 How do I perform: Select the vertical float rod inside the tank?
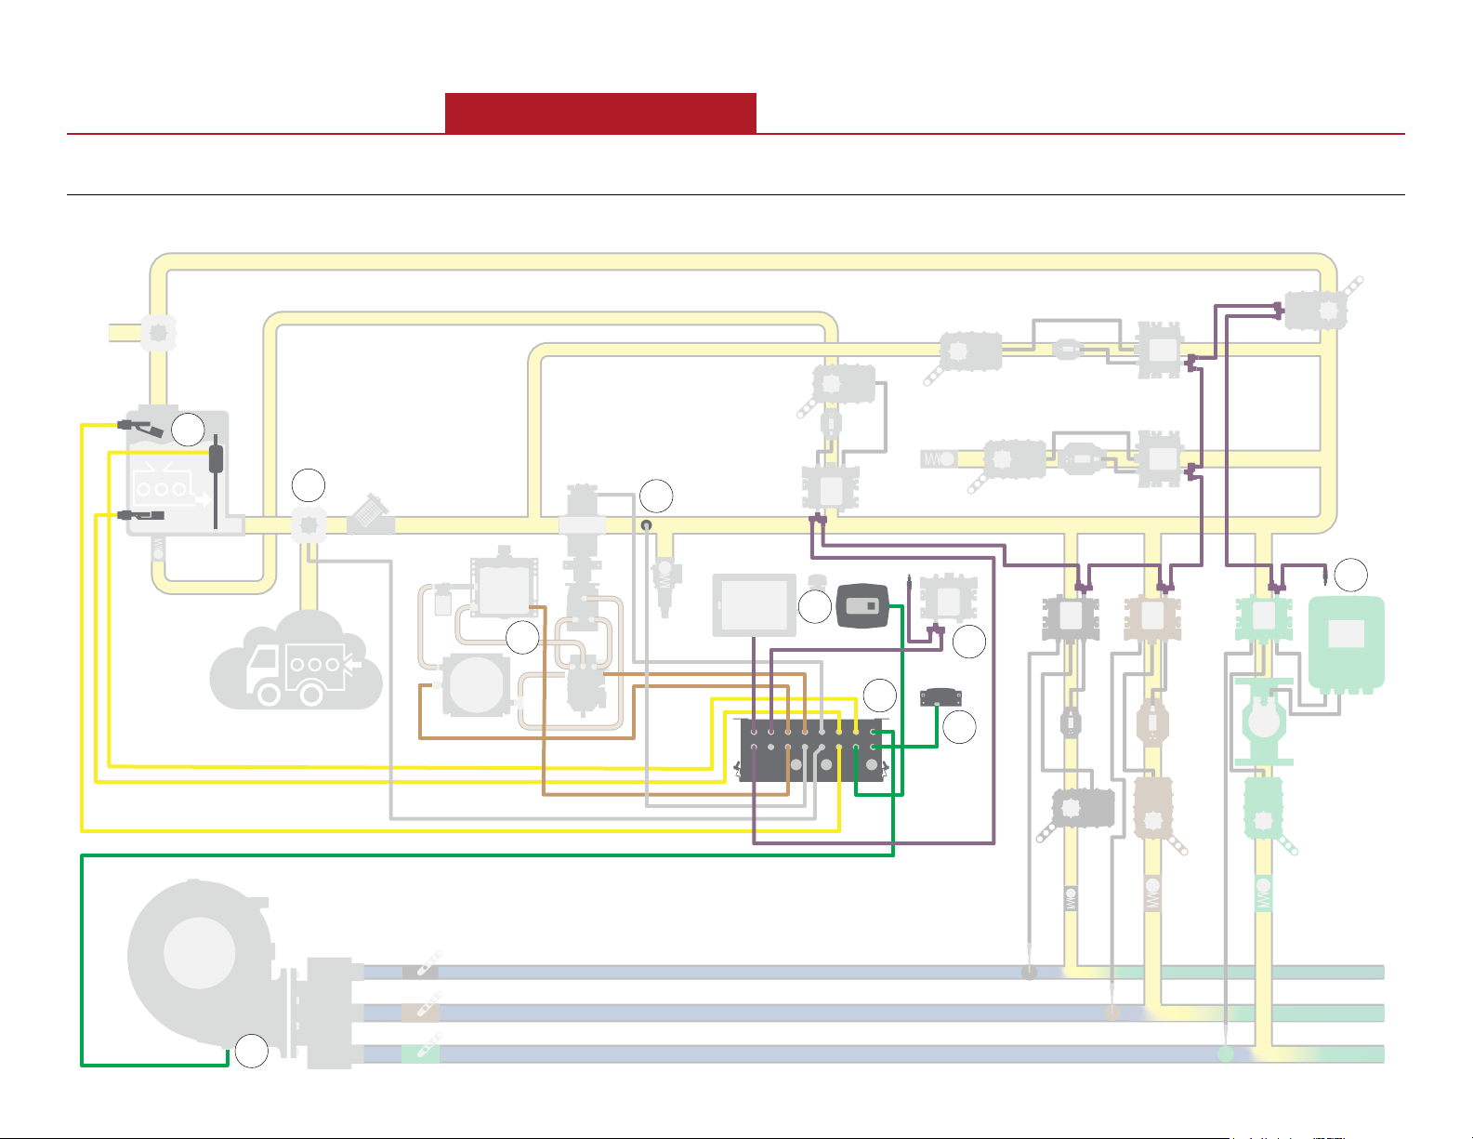tap(217, 481)
